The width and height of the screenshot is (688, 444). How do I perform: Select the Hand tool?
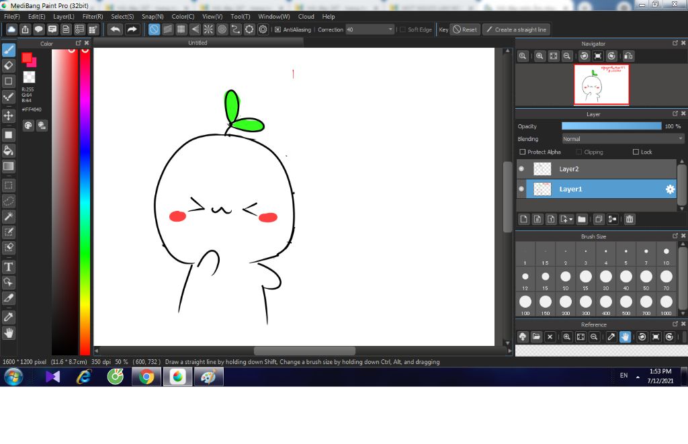(x=8, y=333)
